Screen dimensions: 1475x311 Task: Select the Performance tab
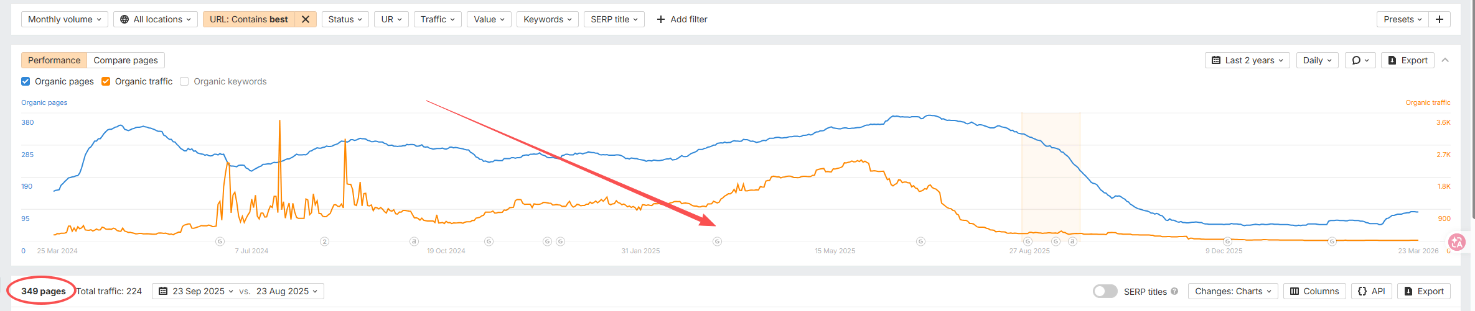[54, 60]
